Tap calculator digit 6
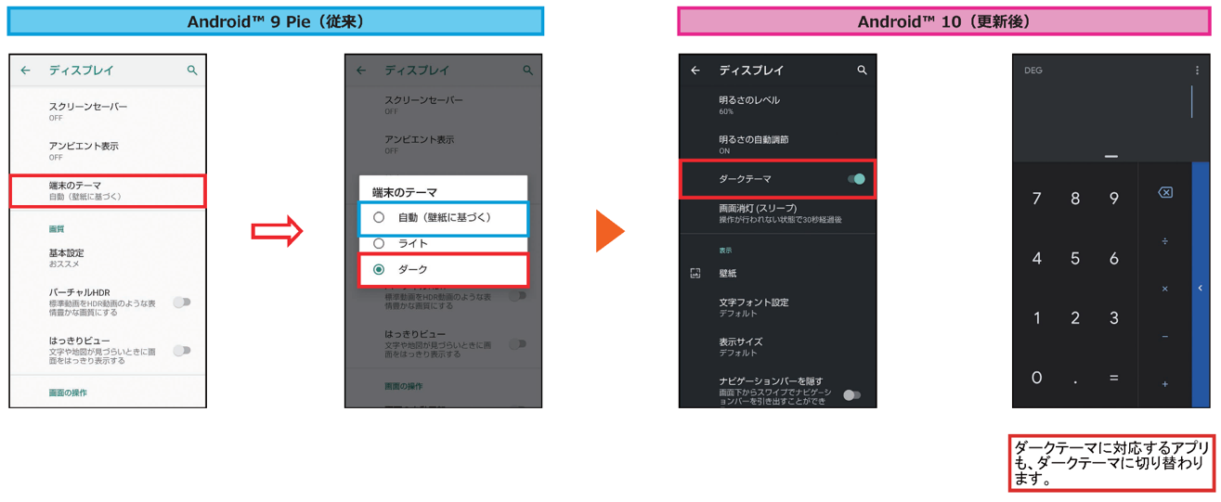The image size is (1221, 502). pos(1114,259)
